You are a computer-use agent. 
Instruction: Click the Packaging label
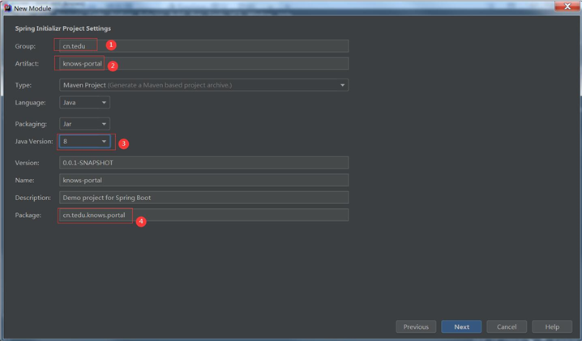[x=31, y=124]
